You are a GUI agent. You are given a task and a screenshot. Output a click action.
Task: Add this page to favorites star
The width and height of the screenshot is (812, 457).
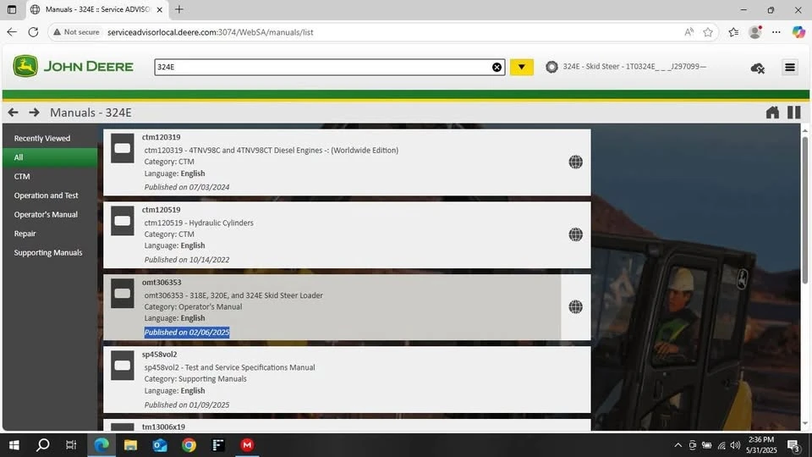(708, 32)
